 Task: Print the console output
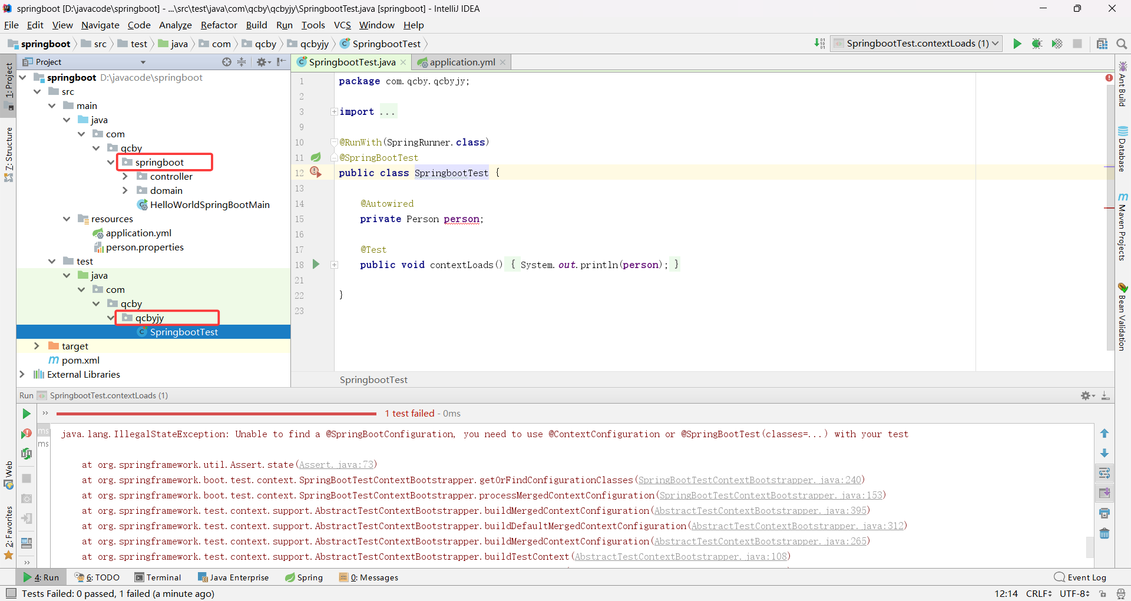tap(1104, 513)
